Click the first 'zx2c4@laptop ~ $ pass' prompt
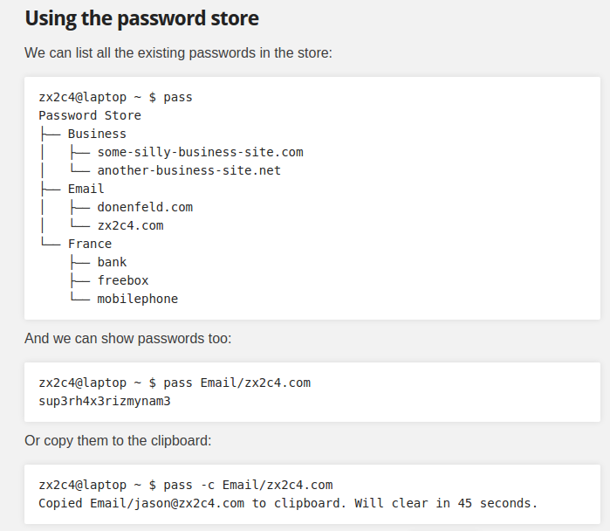 115,97
